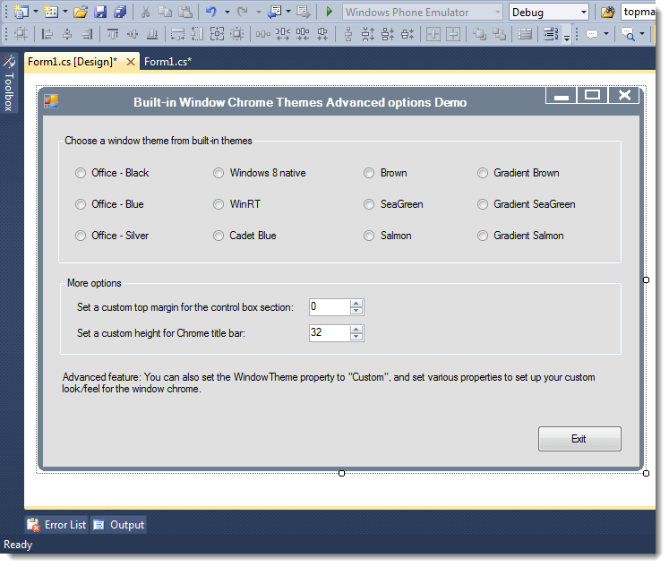Image resolution: width=669 pixels, height=567 pixels.
Task: Click the Align Middles icon
Action: coord(133,33)
